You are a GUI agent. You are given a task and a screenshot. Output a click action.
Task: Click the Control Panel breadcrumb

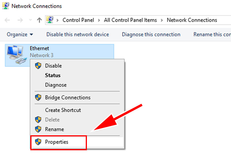(78, 20)
